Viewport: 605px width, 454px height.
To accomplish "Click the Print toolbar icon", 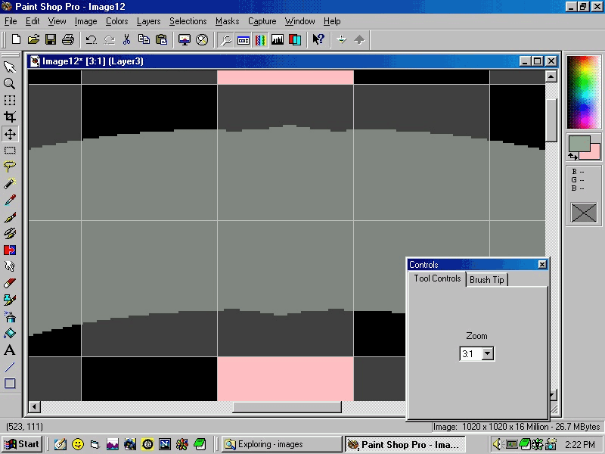I will [x=68, y=39].
